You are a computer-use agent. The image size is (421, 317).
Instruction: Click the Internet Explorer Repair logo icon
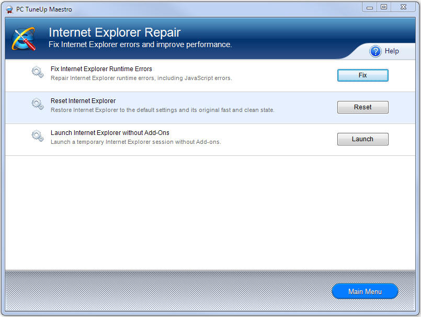24,39
